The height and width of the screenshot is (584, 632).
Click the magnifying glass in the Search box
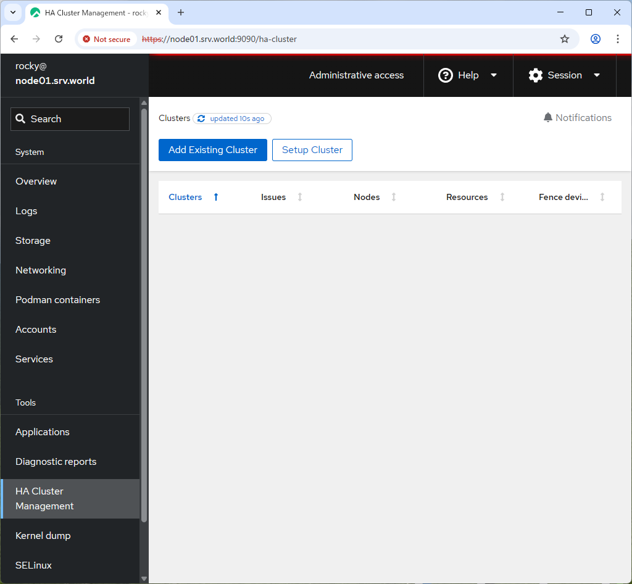click(21, 119)
